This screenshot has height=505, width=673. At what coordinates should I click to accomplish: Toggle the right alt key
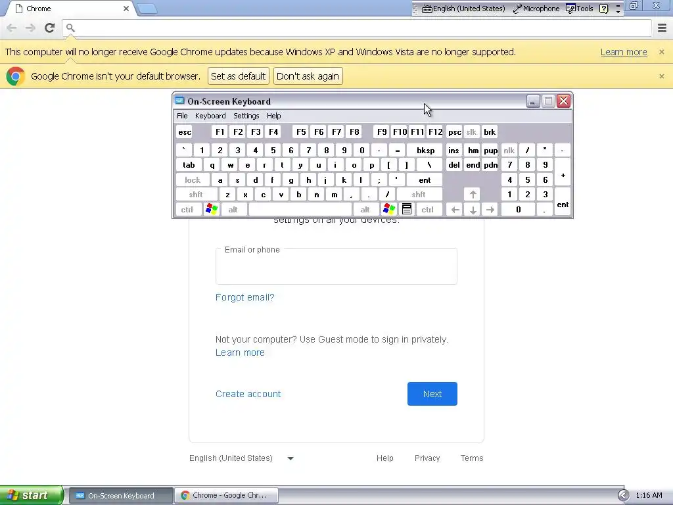click(365, 210)
